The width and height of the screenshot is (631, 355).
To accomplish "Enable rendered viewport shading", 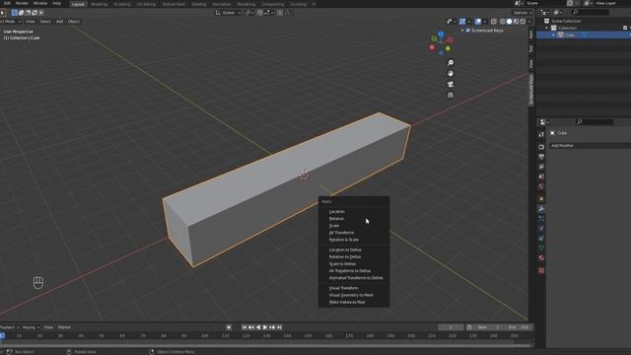I will pos(523,22).
